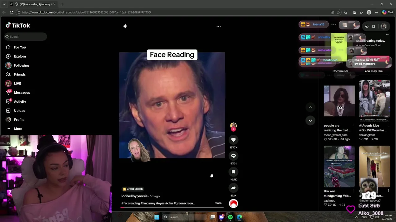Click the browser address bar URL
396x222 pixels.
(x=87, y=12)
